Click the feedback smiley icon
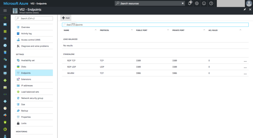253x138 pixels. coord(204,3)
